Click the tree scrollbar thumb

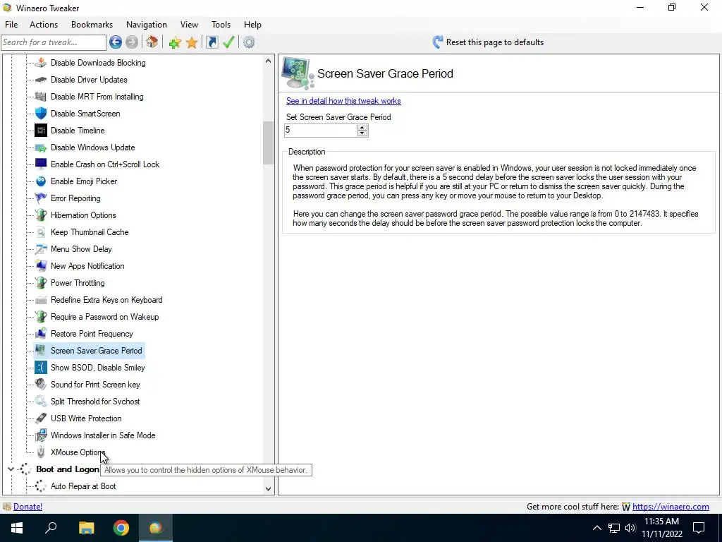pos(268,143)
